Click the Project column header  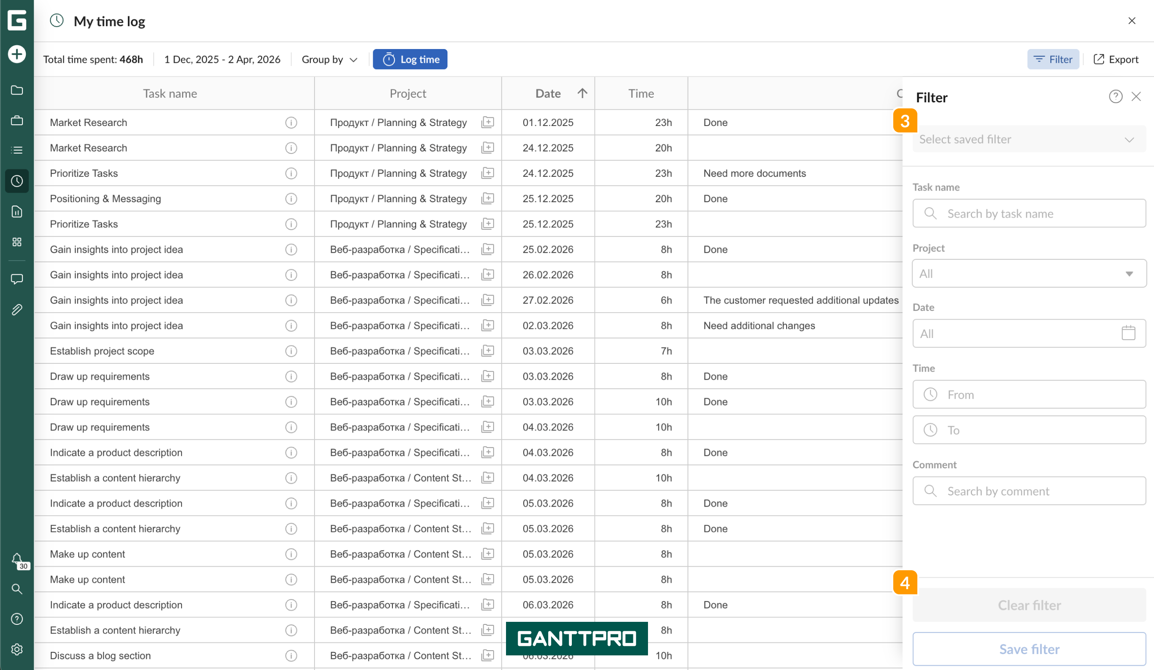(407, 93)
